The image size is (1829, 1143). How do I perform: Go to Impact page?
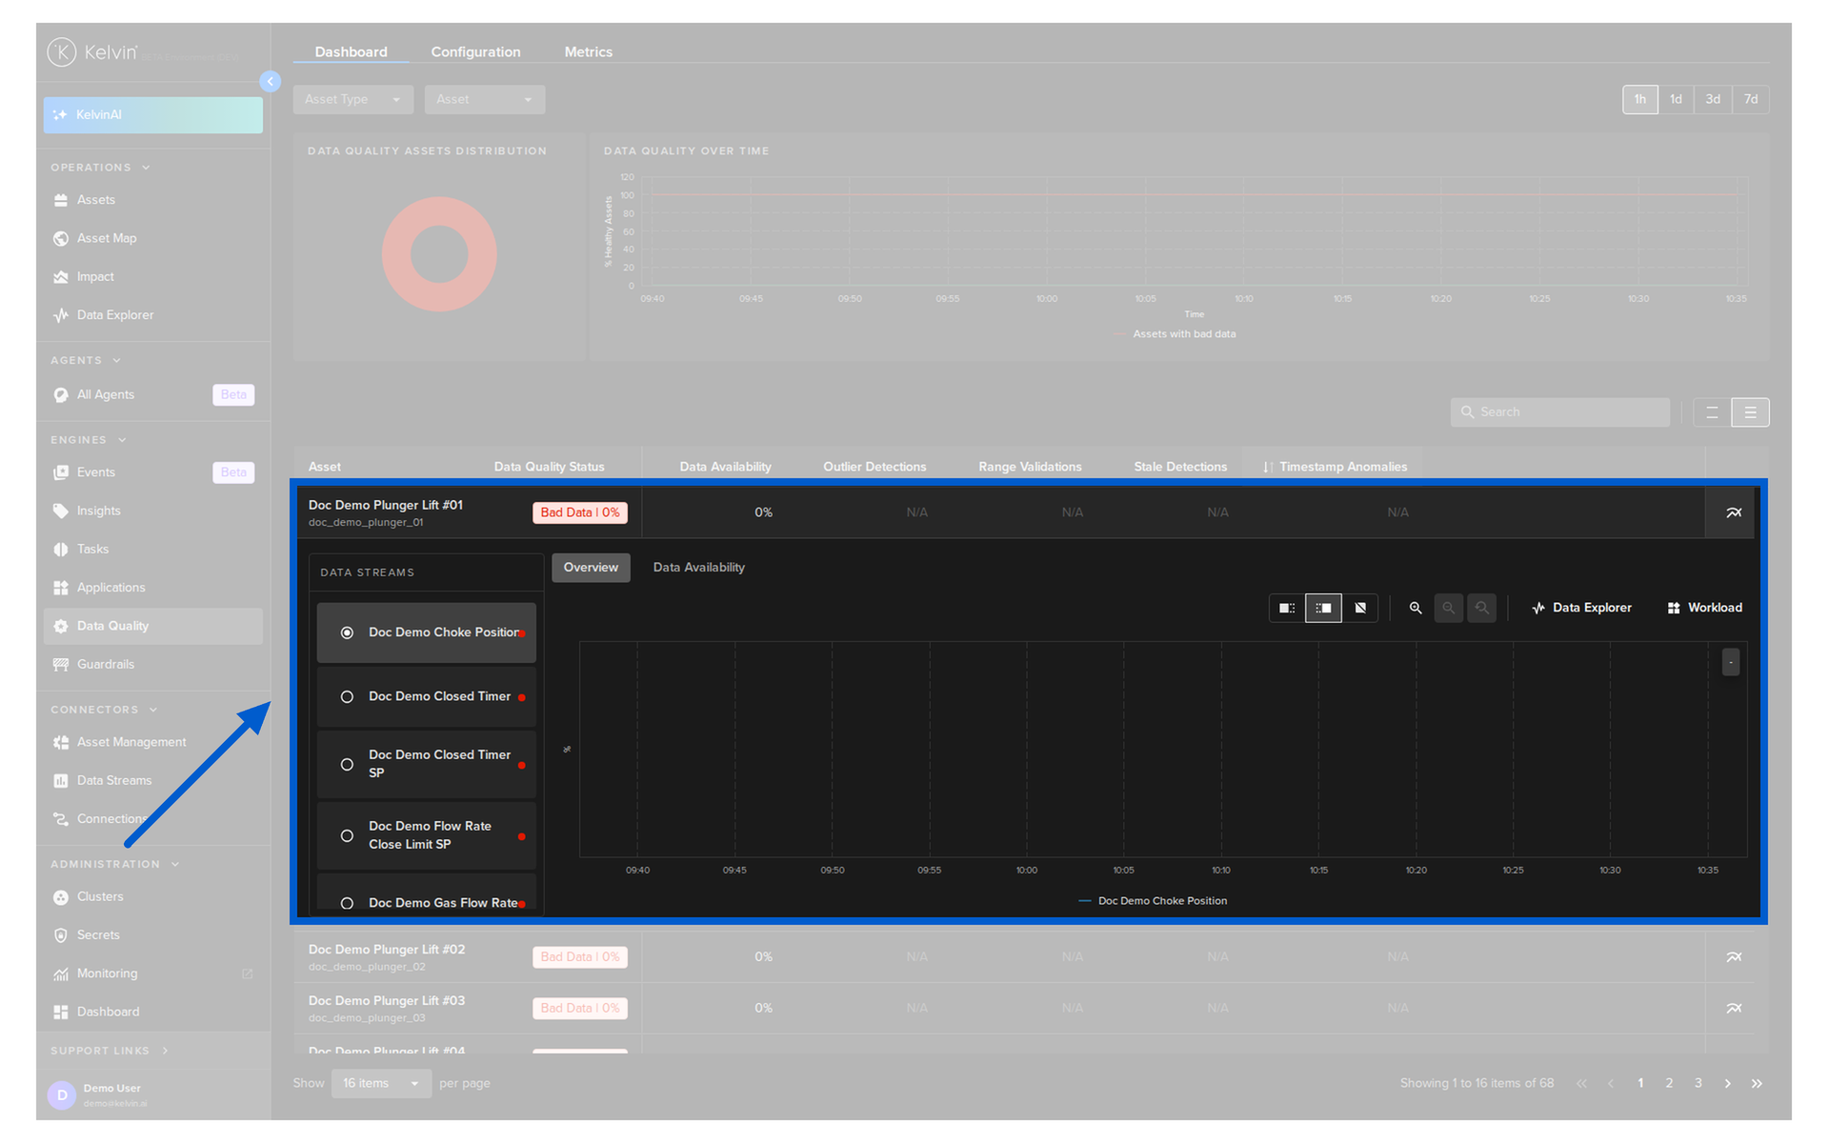pyautogui.click(x=152, y=277)
